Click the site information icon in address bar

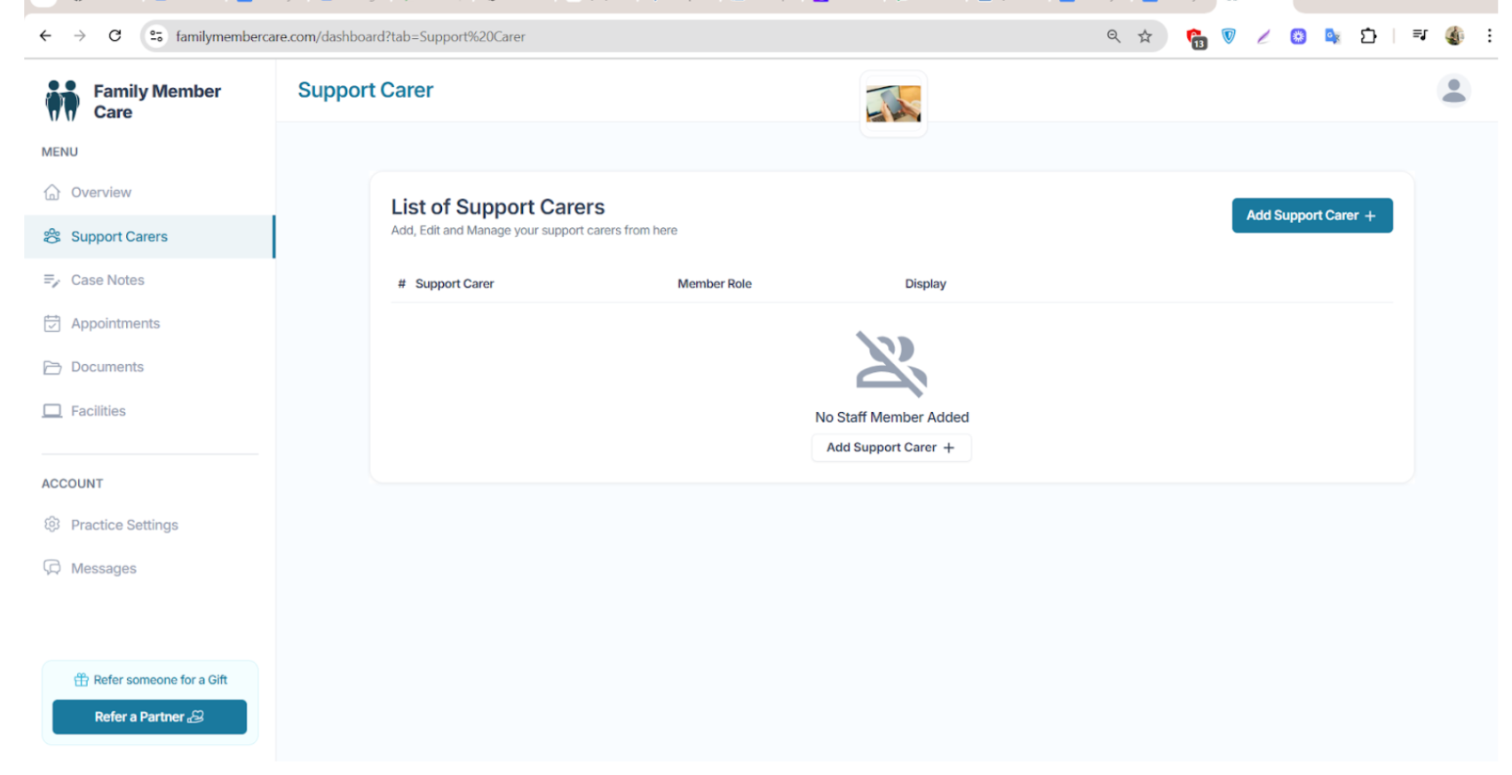(x=156, y=36)
